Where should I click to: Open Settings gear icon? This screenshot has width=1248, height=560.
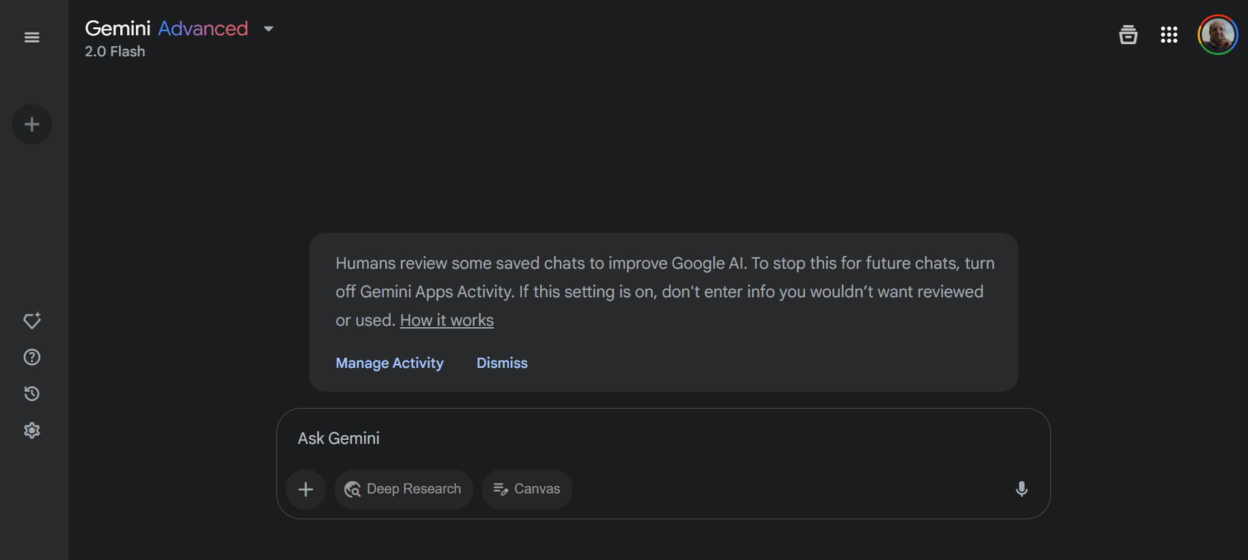click(x=32, y=430)
